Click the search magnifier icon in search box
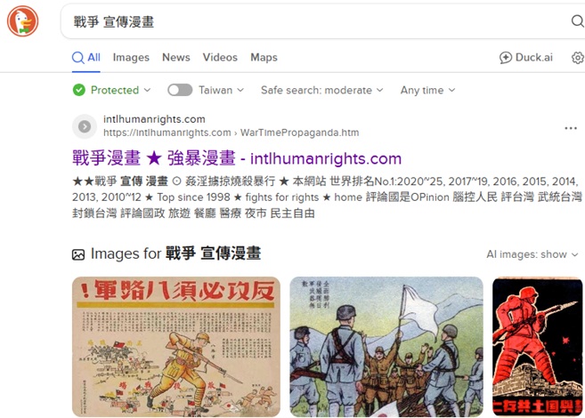585x418 pixels. tap(578, 21)
